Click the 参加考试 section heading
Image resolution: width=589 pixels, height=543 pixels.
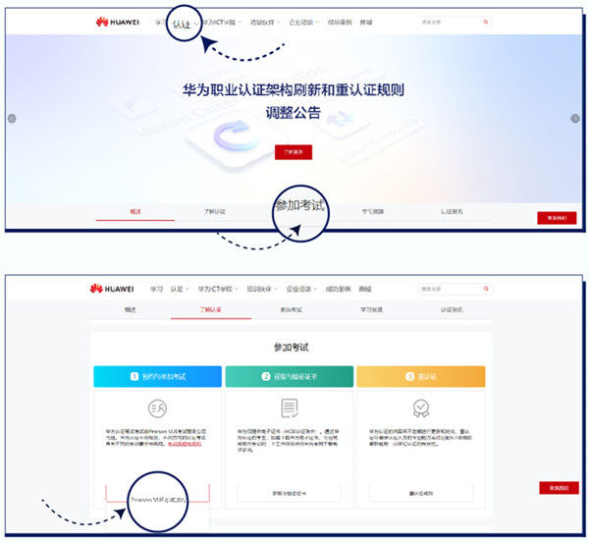click(x=292, y=347)
